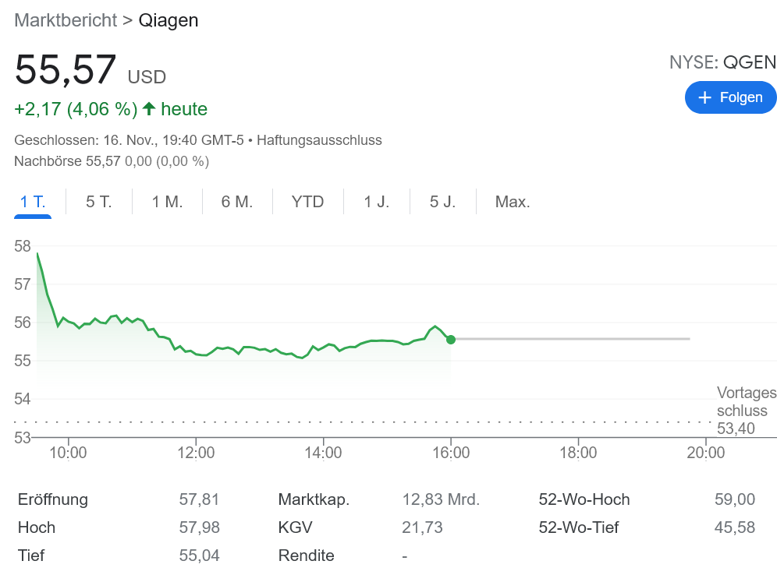
Task: Select the 6 M. time range
Action: [236, 201]
